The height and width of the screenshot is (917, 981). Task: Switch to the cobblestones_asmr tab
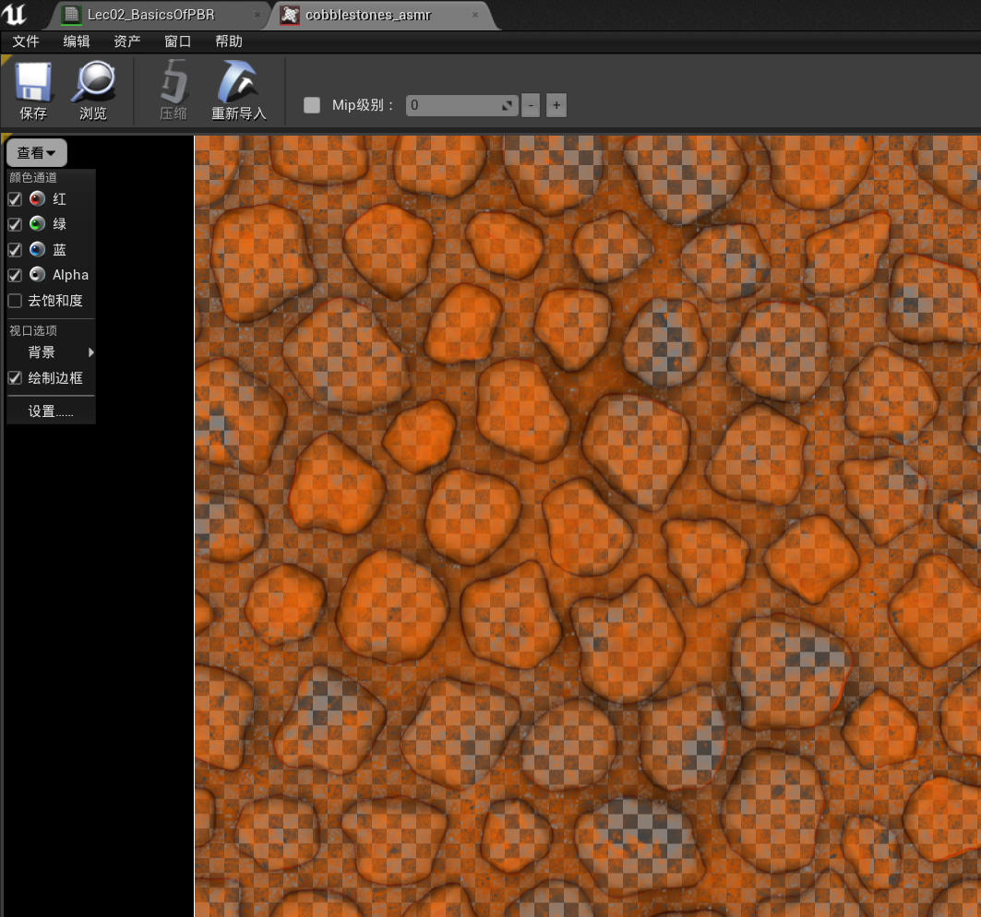click(383, 15)
